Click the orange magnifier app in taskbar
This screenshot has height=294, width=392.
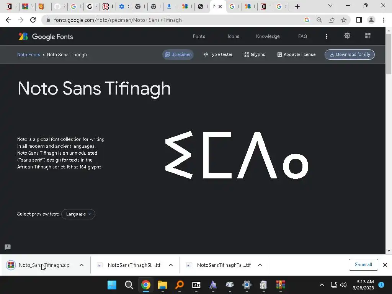click(179, 285)
